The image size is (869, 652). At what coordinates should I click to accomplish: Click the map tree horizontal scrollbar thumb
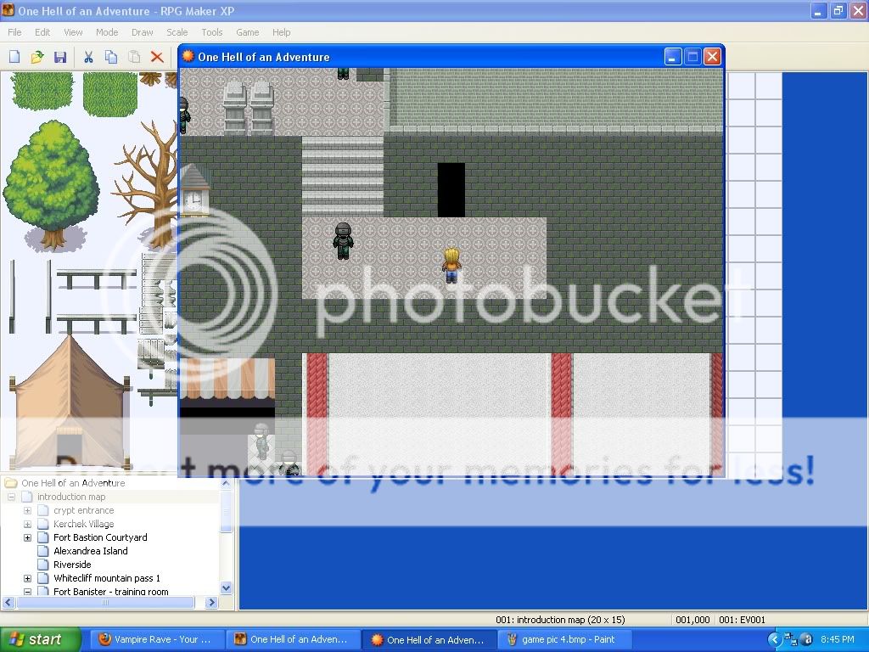click(105, 602)
